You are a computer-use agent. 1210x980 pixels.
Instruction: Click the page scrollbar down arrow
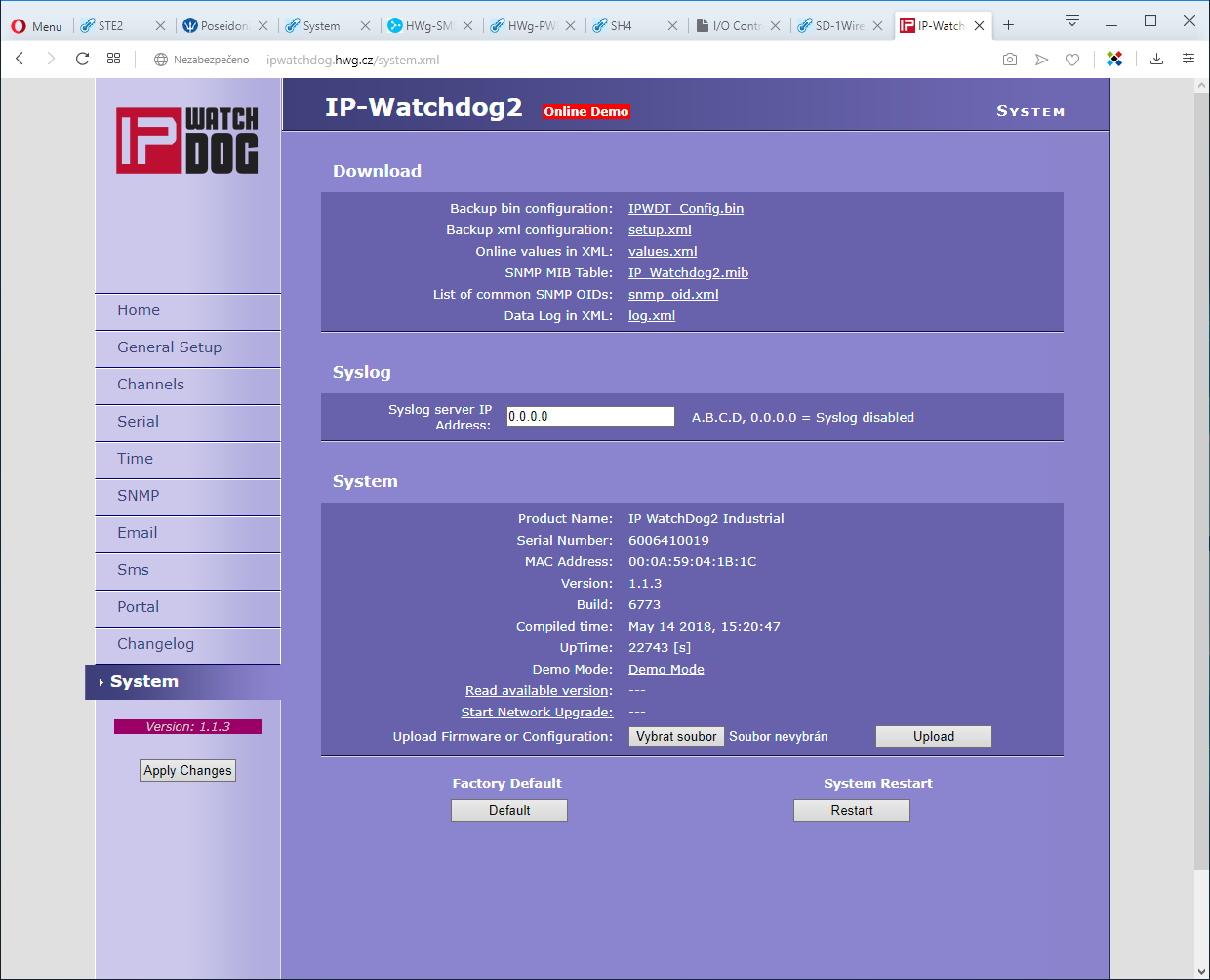(1201, 971)
